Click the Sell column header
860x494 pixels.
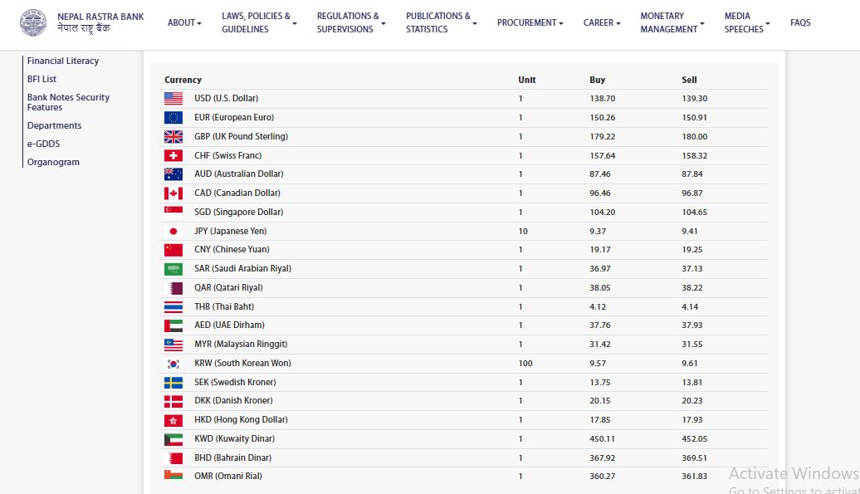(689, 80)
